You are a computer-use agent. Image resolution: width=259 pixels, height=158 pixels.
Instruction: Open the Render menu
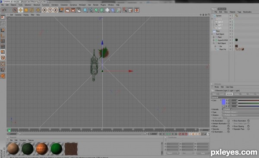[x=96, y=5]
